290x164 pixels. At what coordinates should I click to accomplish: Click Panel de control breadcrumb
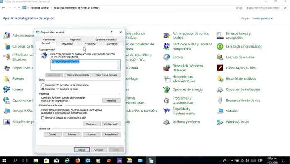39,8
